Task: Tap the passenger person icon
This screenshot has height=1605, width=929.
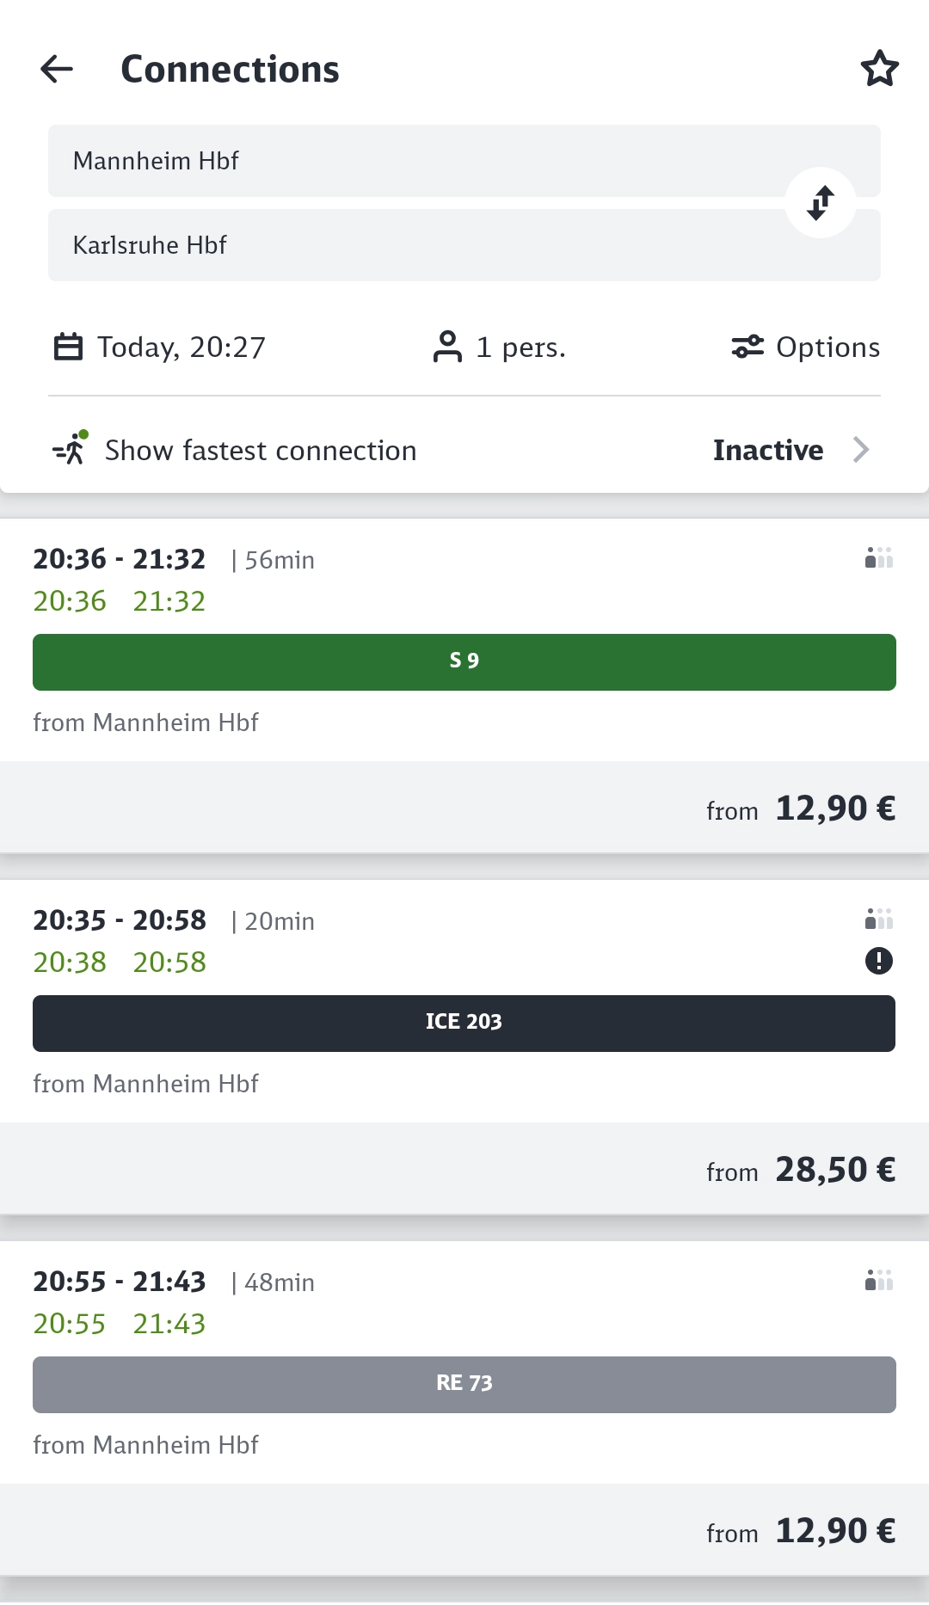Action: coord(447,347)
